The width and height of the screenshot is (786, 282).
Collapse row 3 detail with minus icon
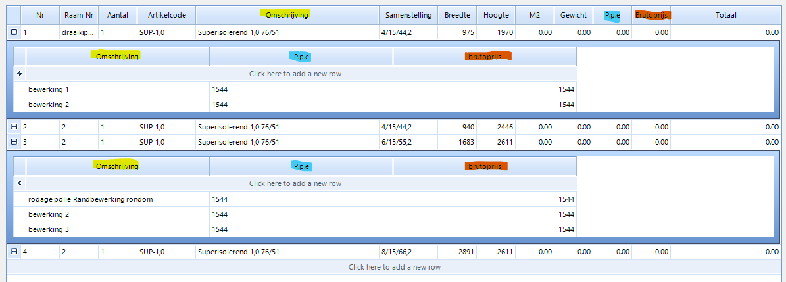click(14, 141)
